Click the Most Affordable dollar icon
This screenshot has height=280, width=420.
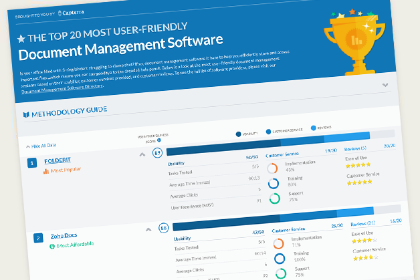click(52, 247)
